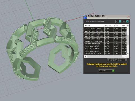Image resolution: width=135 pixels, height=101 pixels.
Task: Click the Library: Classic - (Fast)-Metal label
Action: (x=95, y=21)
